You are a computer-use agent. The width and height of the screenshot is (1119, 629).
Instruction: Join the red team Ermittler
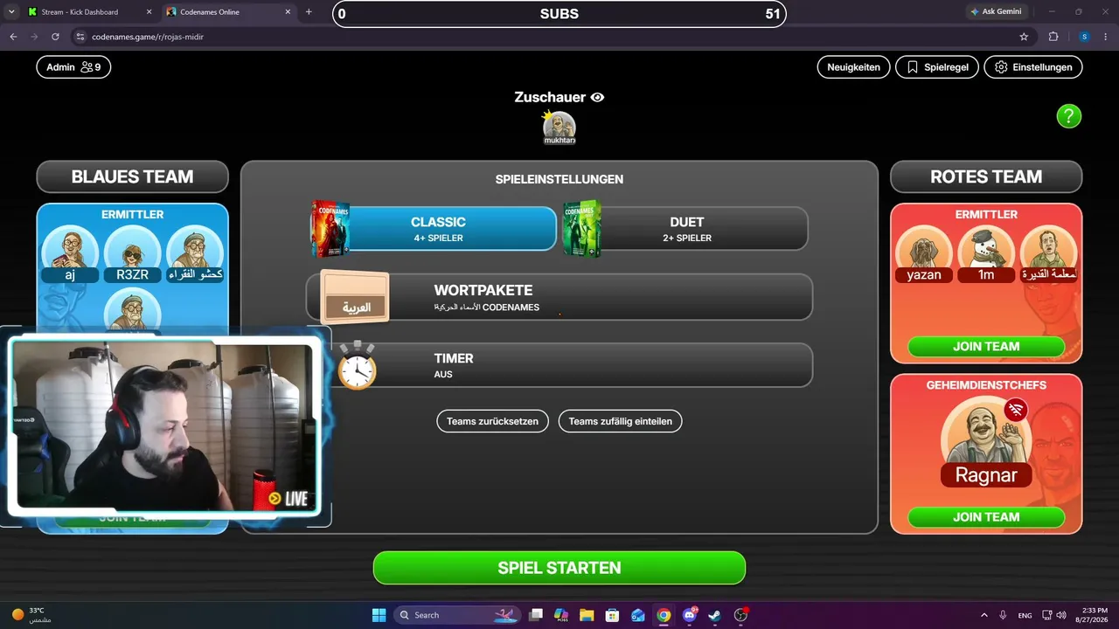coord(986,347)
